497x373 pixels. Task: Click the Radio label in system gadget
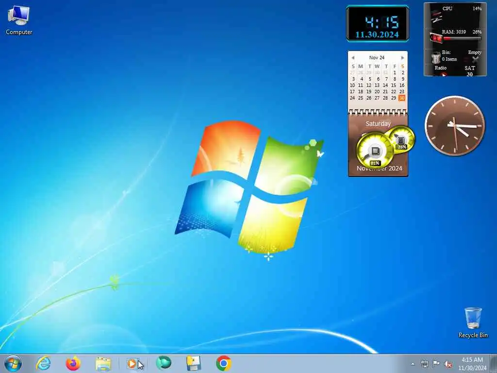tap(441, 68)
